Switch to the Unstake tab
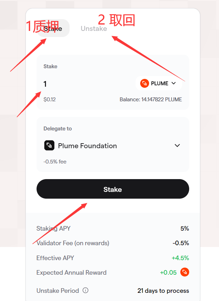The width and height of the screenshot is (219, 301). (94, 28)
